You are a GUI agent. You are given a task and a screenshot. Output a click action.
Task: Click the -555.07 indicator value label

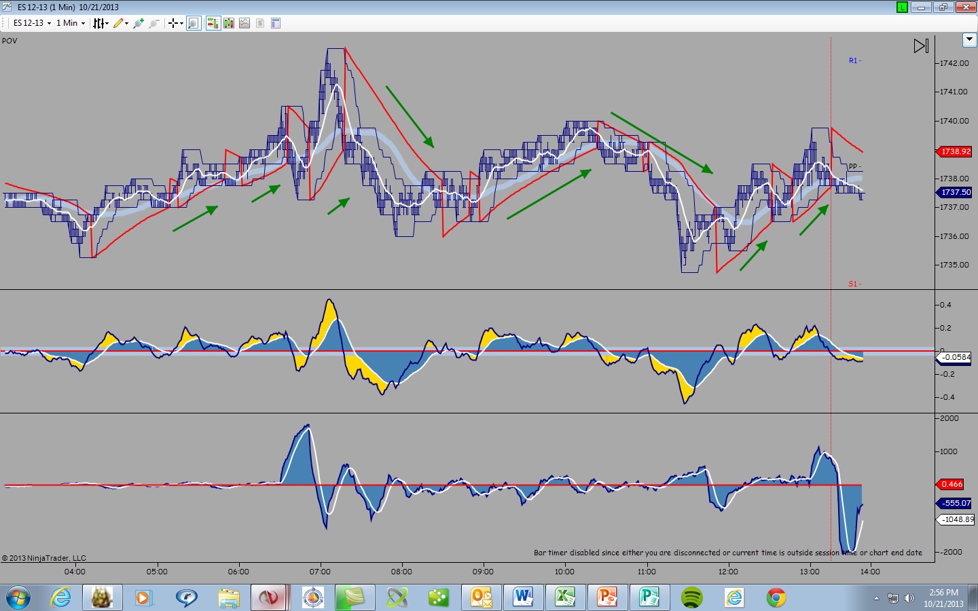pyautogui.click(x=956, y=503)
